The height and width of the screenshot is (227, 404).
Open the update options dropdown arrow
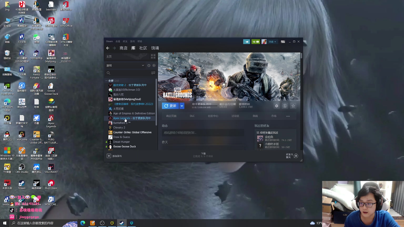pyautogui.click(x=182, y=106)
